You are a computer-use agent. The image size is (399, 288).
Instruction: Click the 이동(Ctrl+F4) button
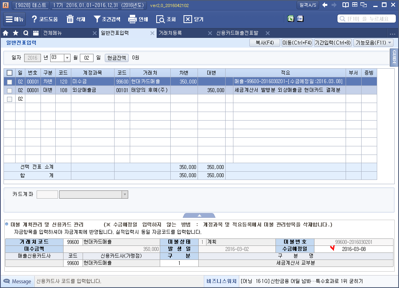point(297,43)
